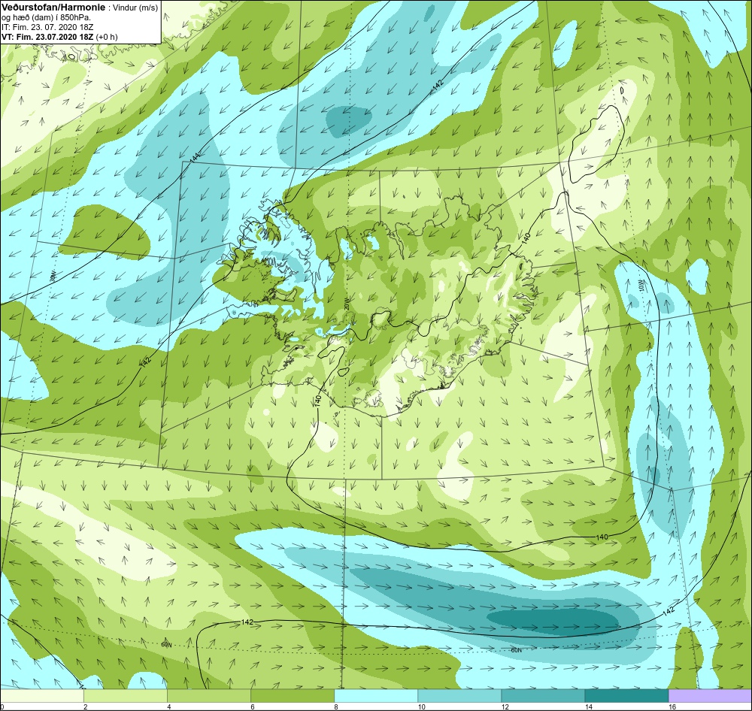Click the "Veðurstofan/Harmonie" title text
Image resolution: width=752 pixels, height=711 pixels.
tap(53, 8)
